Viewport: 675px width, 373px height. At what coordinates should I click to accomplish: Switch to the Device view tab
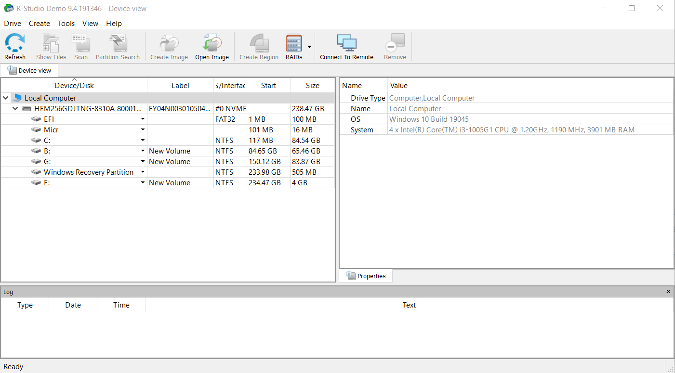29,70
